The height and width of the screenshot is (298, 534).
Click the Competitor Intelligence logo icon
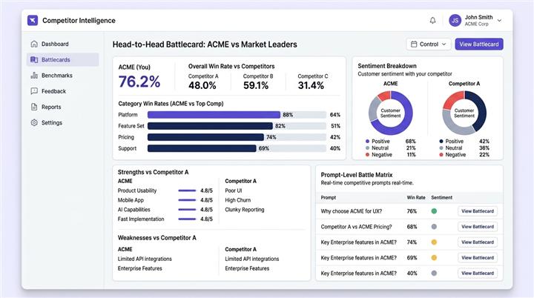[33, 21]
